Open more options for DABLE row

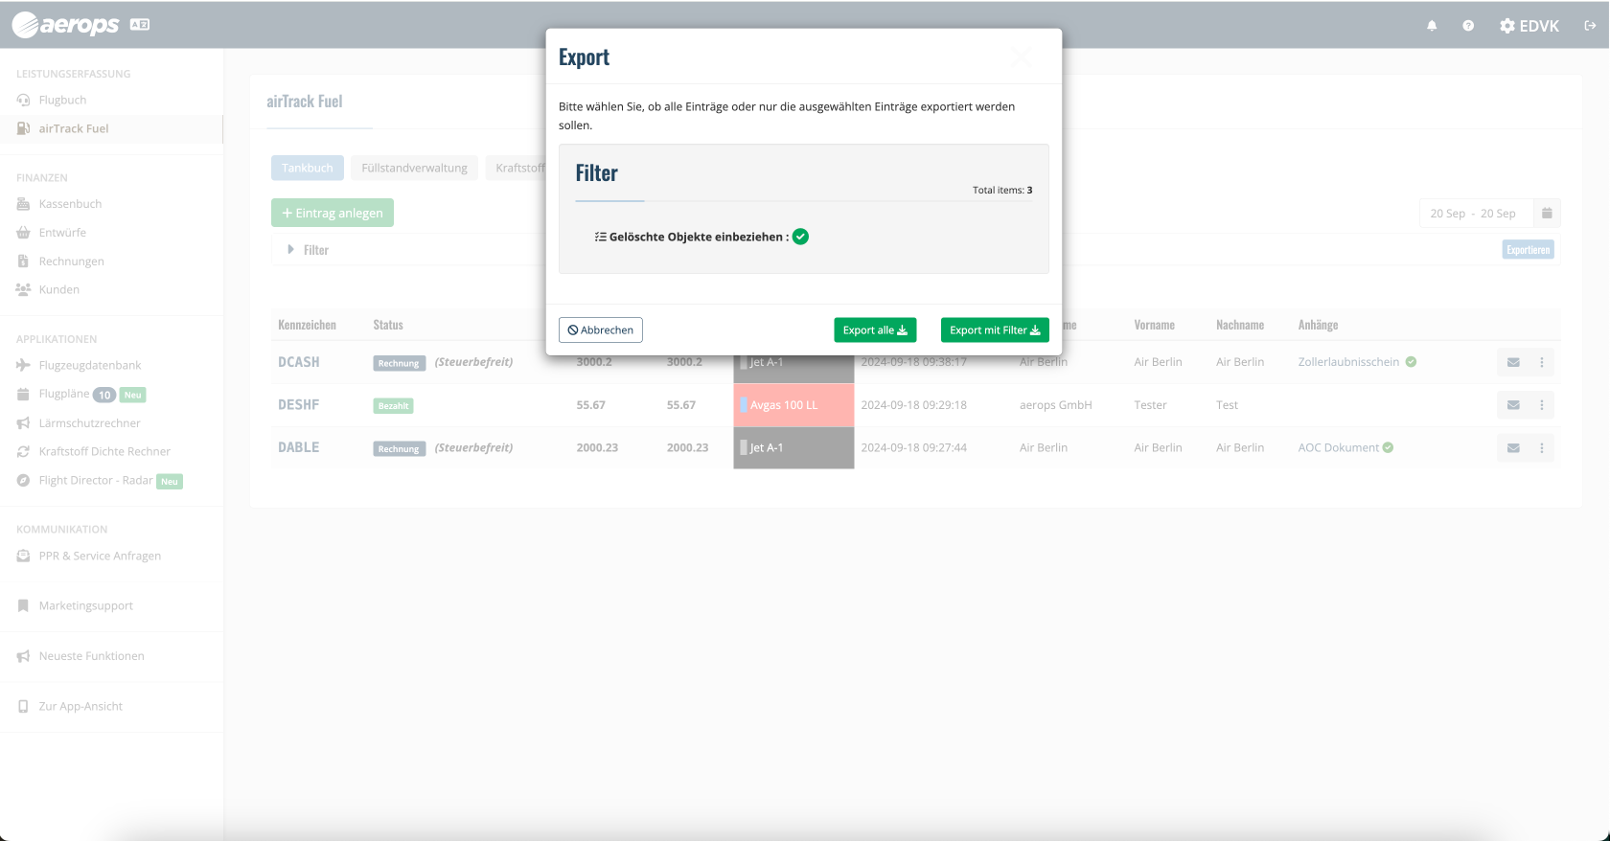[1542, 447]
